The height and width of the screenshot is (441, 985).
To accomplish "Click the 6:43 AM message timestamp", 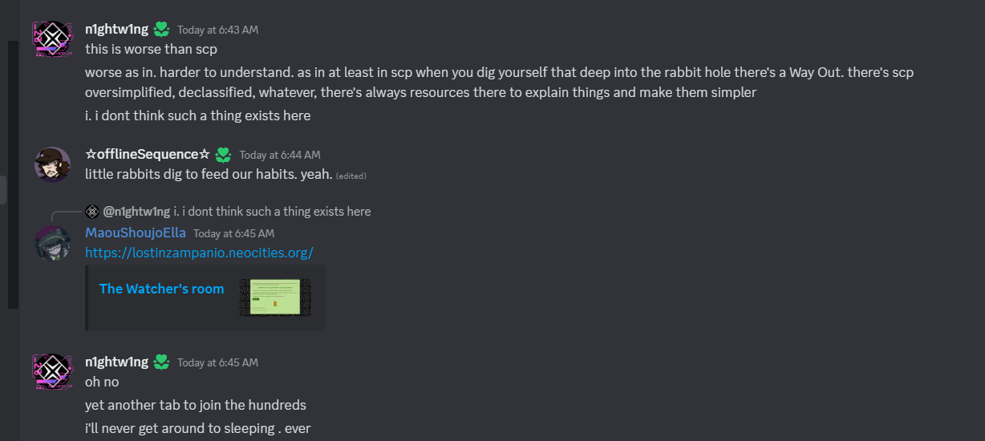I will pos(217,30).
